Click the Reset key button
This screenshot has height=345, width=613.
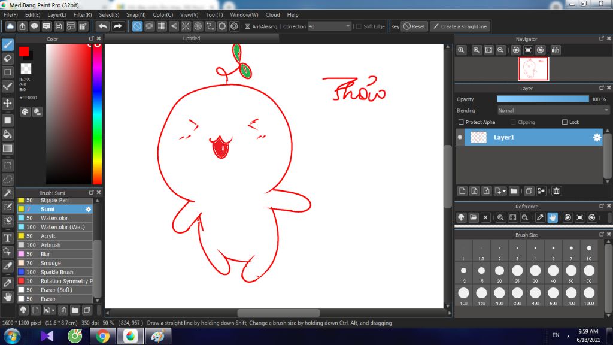414,26
